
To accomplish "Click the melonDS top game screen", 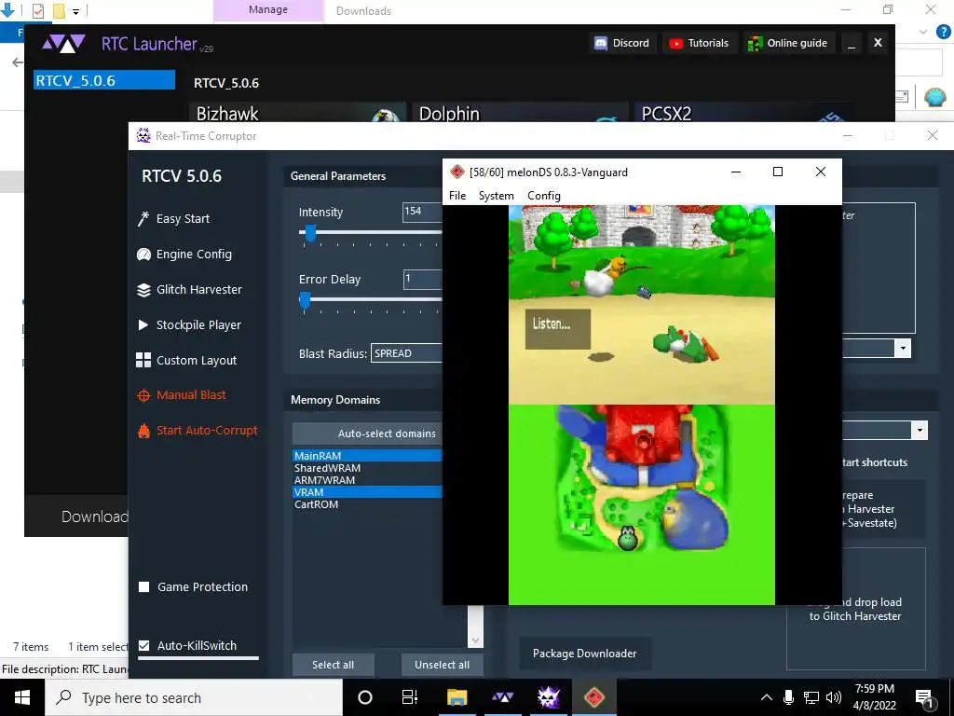I will 641,305.
